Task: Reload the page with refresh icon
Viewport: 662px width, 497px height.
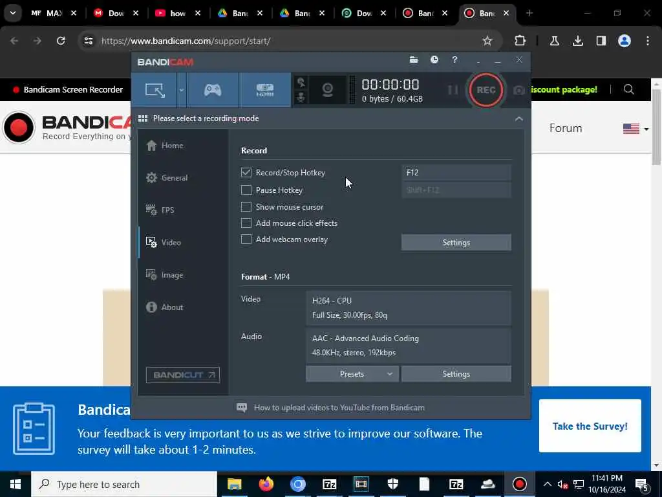Action: 61,41
